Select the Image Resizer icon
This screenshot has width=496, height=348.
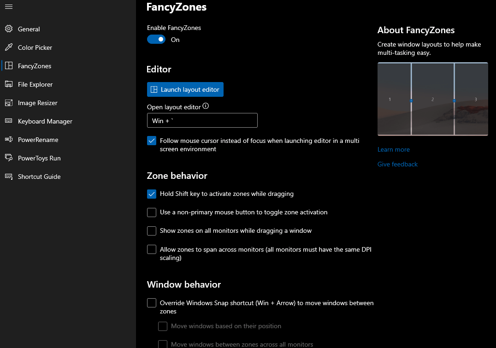pos(8,102)
